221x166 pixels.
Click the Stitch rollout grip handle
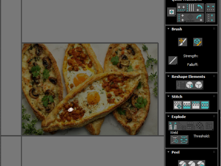[214, 96]
